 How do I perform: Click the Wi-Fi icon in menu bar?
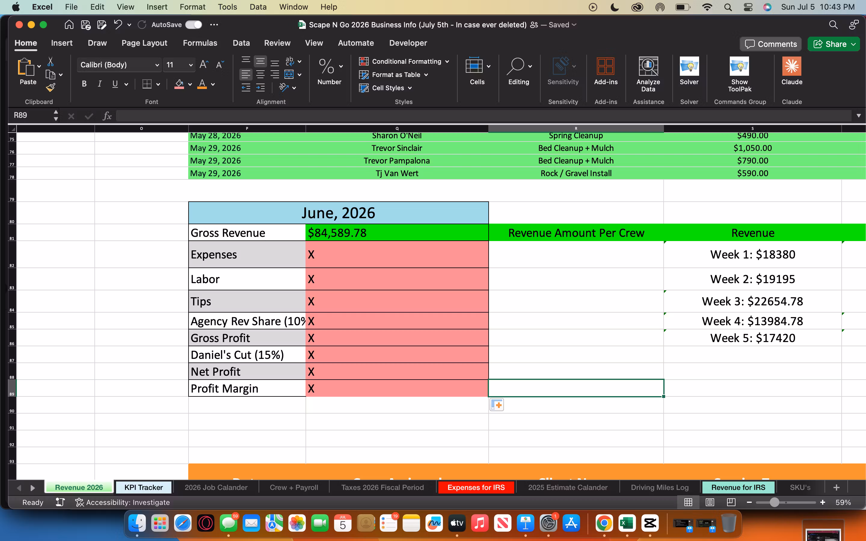(x=707, y=7)
